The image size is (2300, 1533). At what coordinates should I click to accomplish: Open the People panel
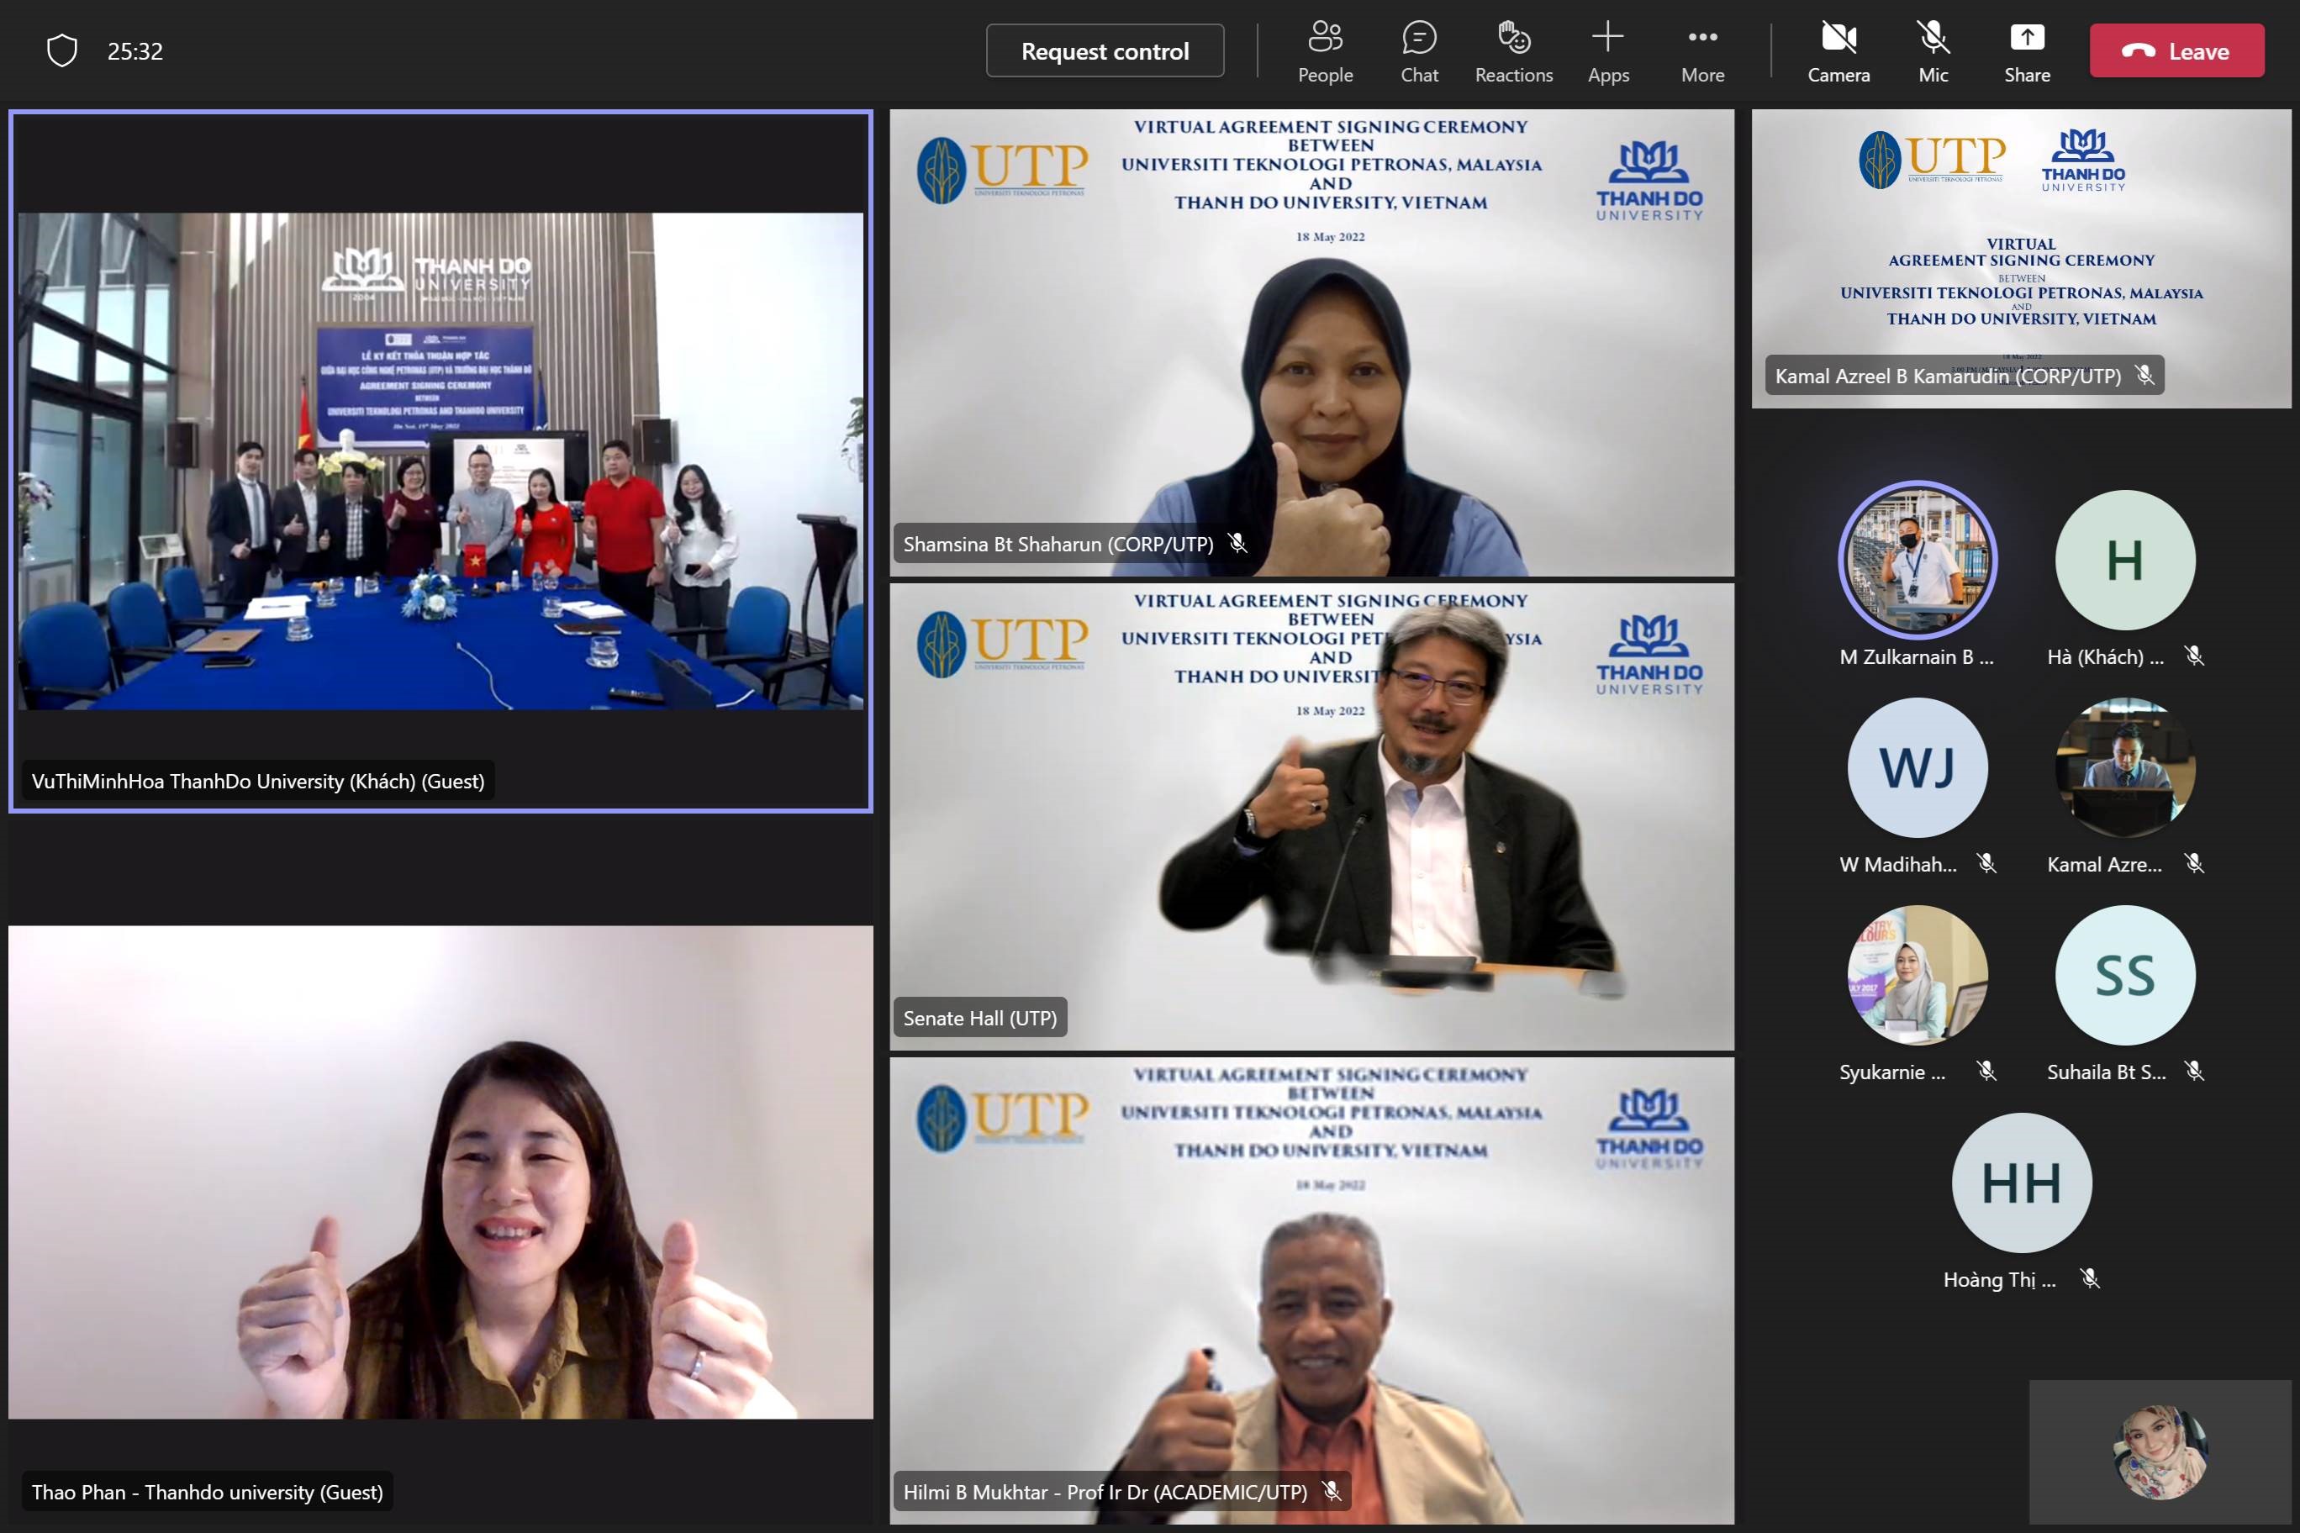tap(1325, 50)
